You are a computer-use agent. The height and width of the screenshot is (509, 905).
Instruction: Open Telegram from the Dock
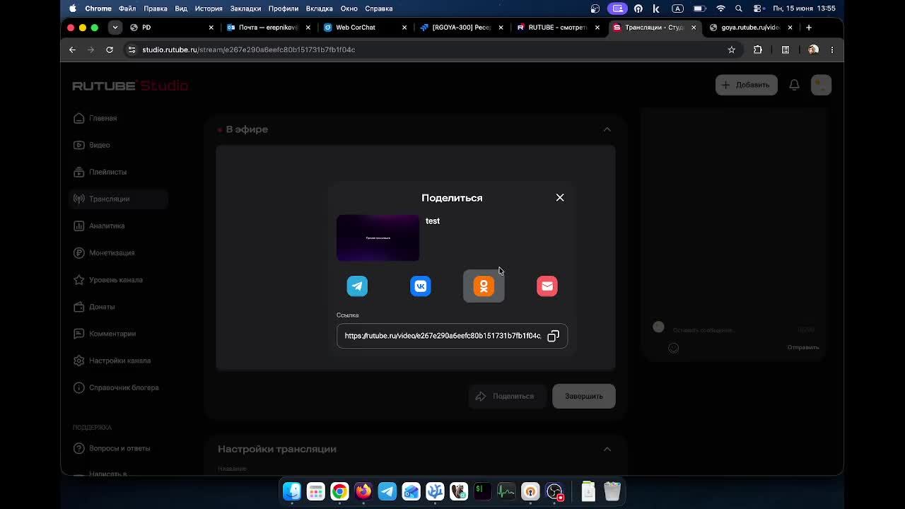[x=387, y=491]
